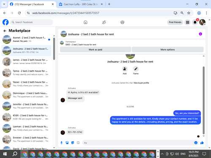211x158 pixels.
Task: Open conversation information purple icon
Action: pyautogui.click(x=200, y=34)
